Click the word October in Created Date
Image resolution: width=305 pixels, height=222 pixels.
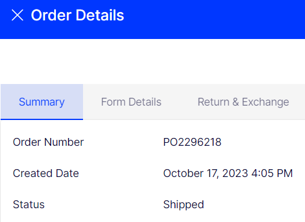click(x=183, y=173)
